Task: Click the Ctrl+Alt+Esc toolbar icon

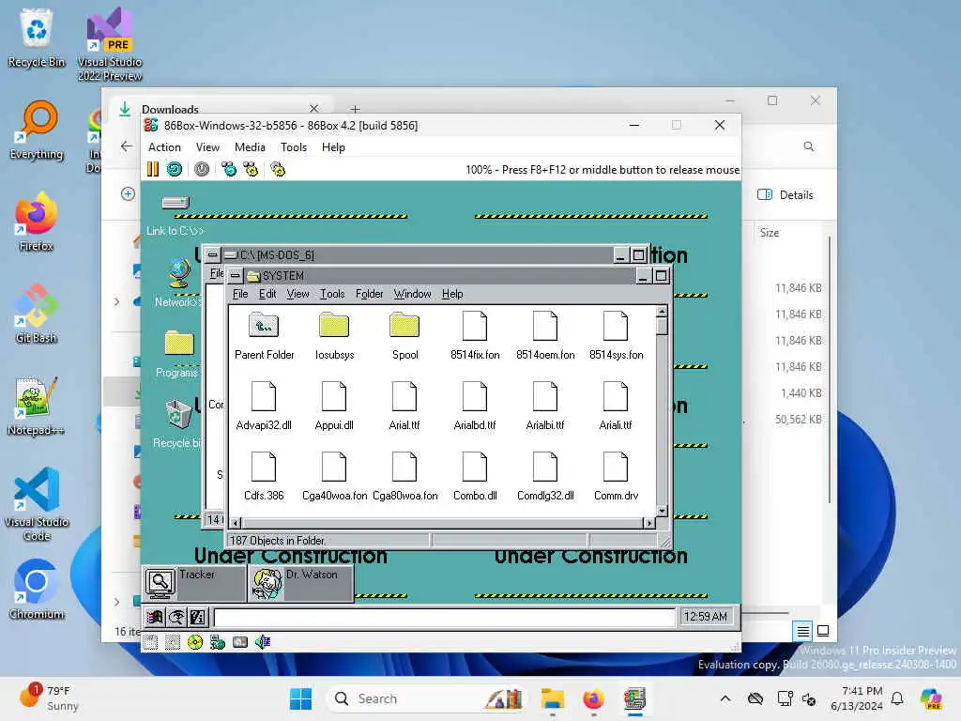Action: coord(252,169)
